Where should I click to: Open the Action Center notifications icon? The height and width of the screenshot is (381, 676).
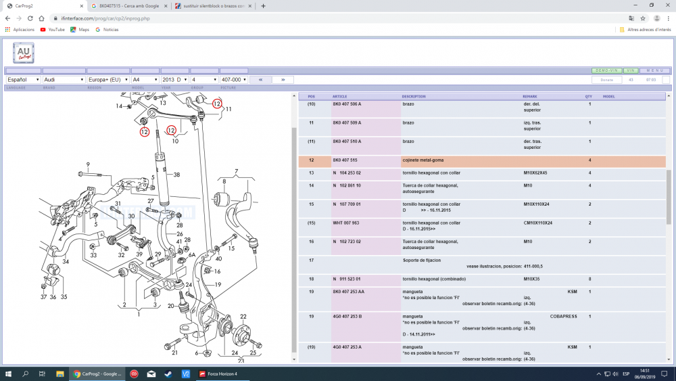pos(665,374)
